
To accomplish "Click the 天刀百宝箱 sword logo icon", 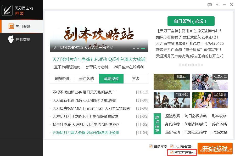I will [7, 10].
